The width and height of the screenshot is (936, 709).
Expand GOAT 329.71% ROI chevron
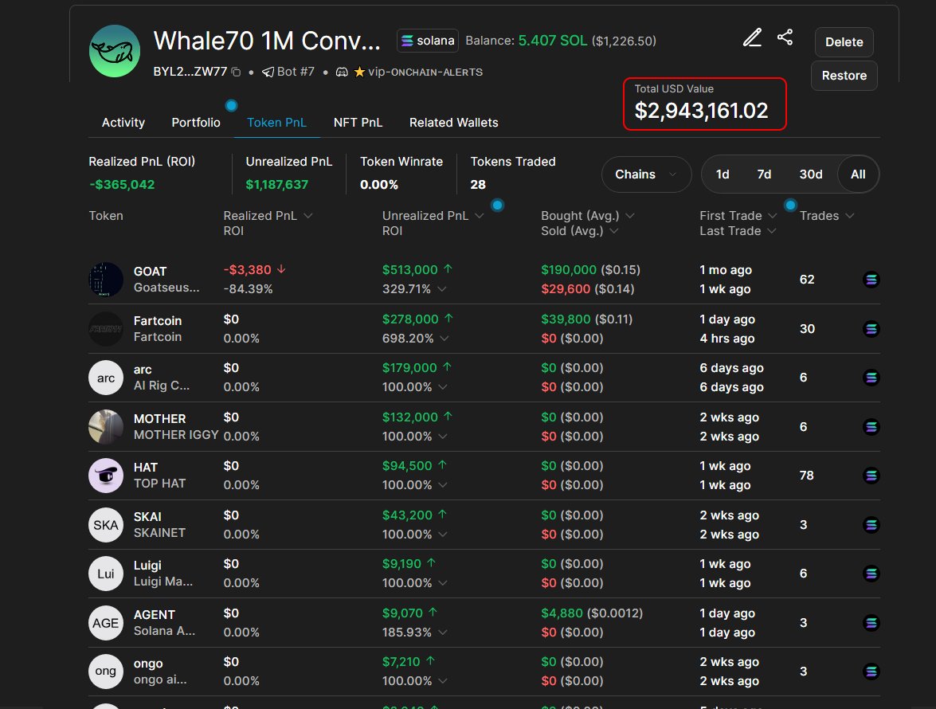[x=442, y=289]
